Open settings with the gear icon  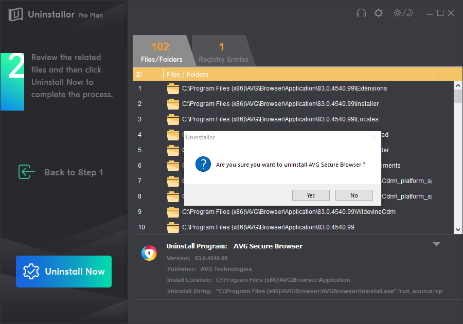pos(378,13)
